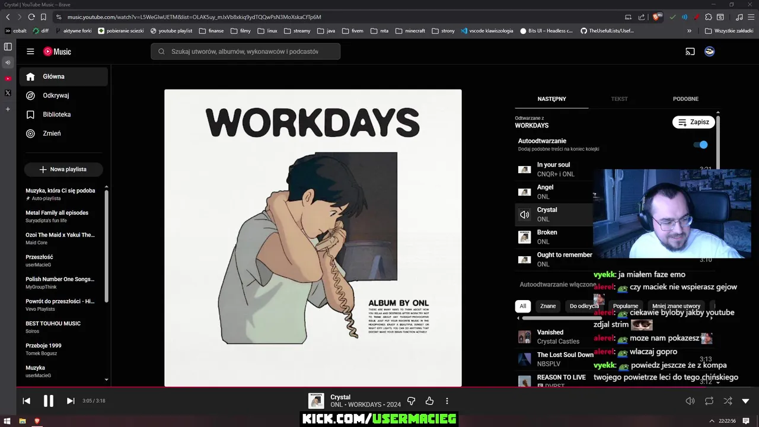Select the Znane filter chip
759x427 pixels.
tap(548, 306)
